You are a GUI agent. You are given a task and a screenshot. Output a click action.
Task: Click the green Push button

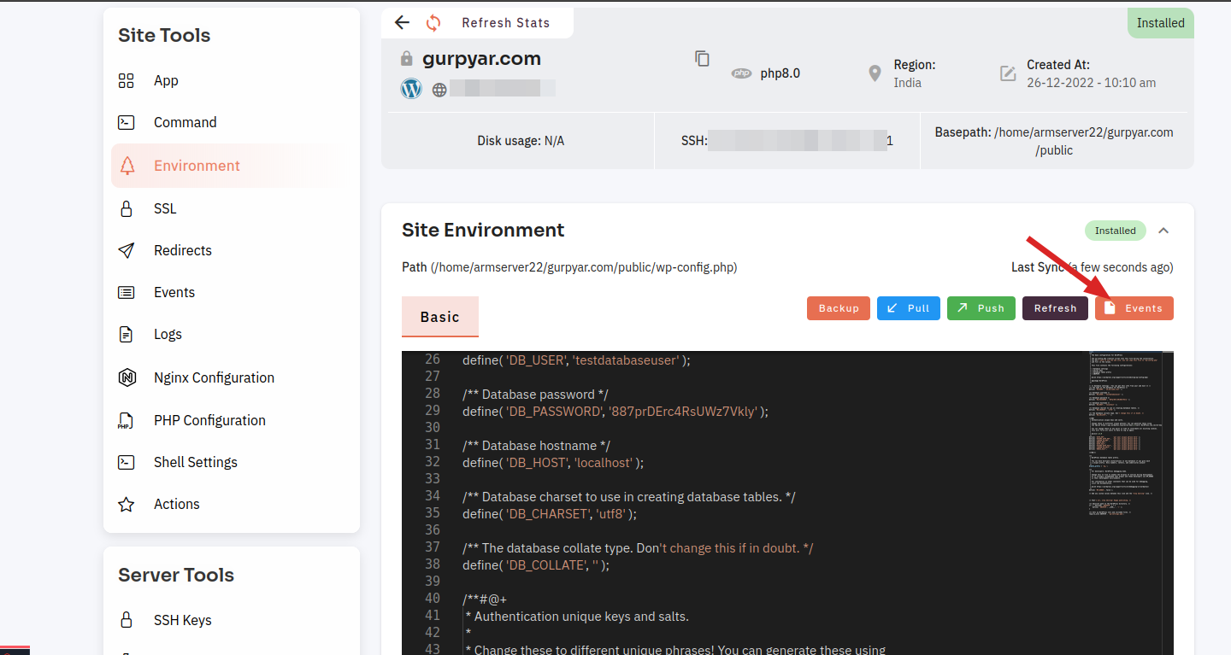click(x=981, y=308)
